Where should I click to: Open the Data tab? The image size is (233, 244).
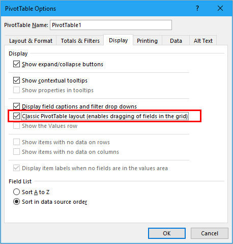click(176, 41)
